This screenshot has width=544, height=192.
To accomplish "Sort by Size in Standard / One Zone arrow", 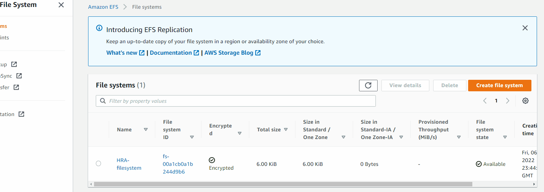I will coord(343,137).
